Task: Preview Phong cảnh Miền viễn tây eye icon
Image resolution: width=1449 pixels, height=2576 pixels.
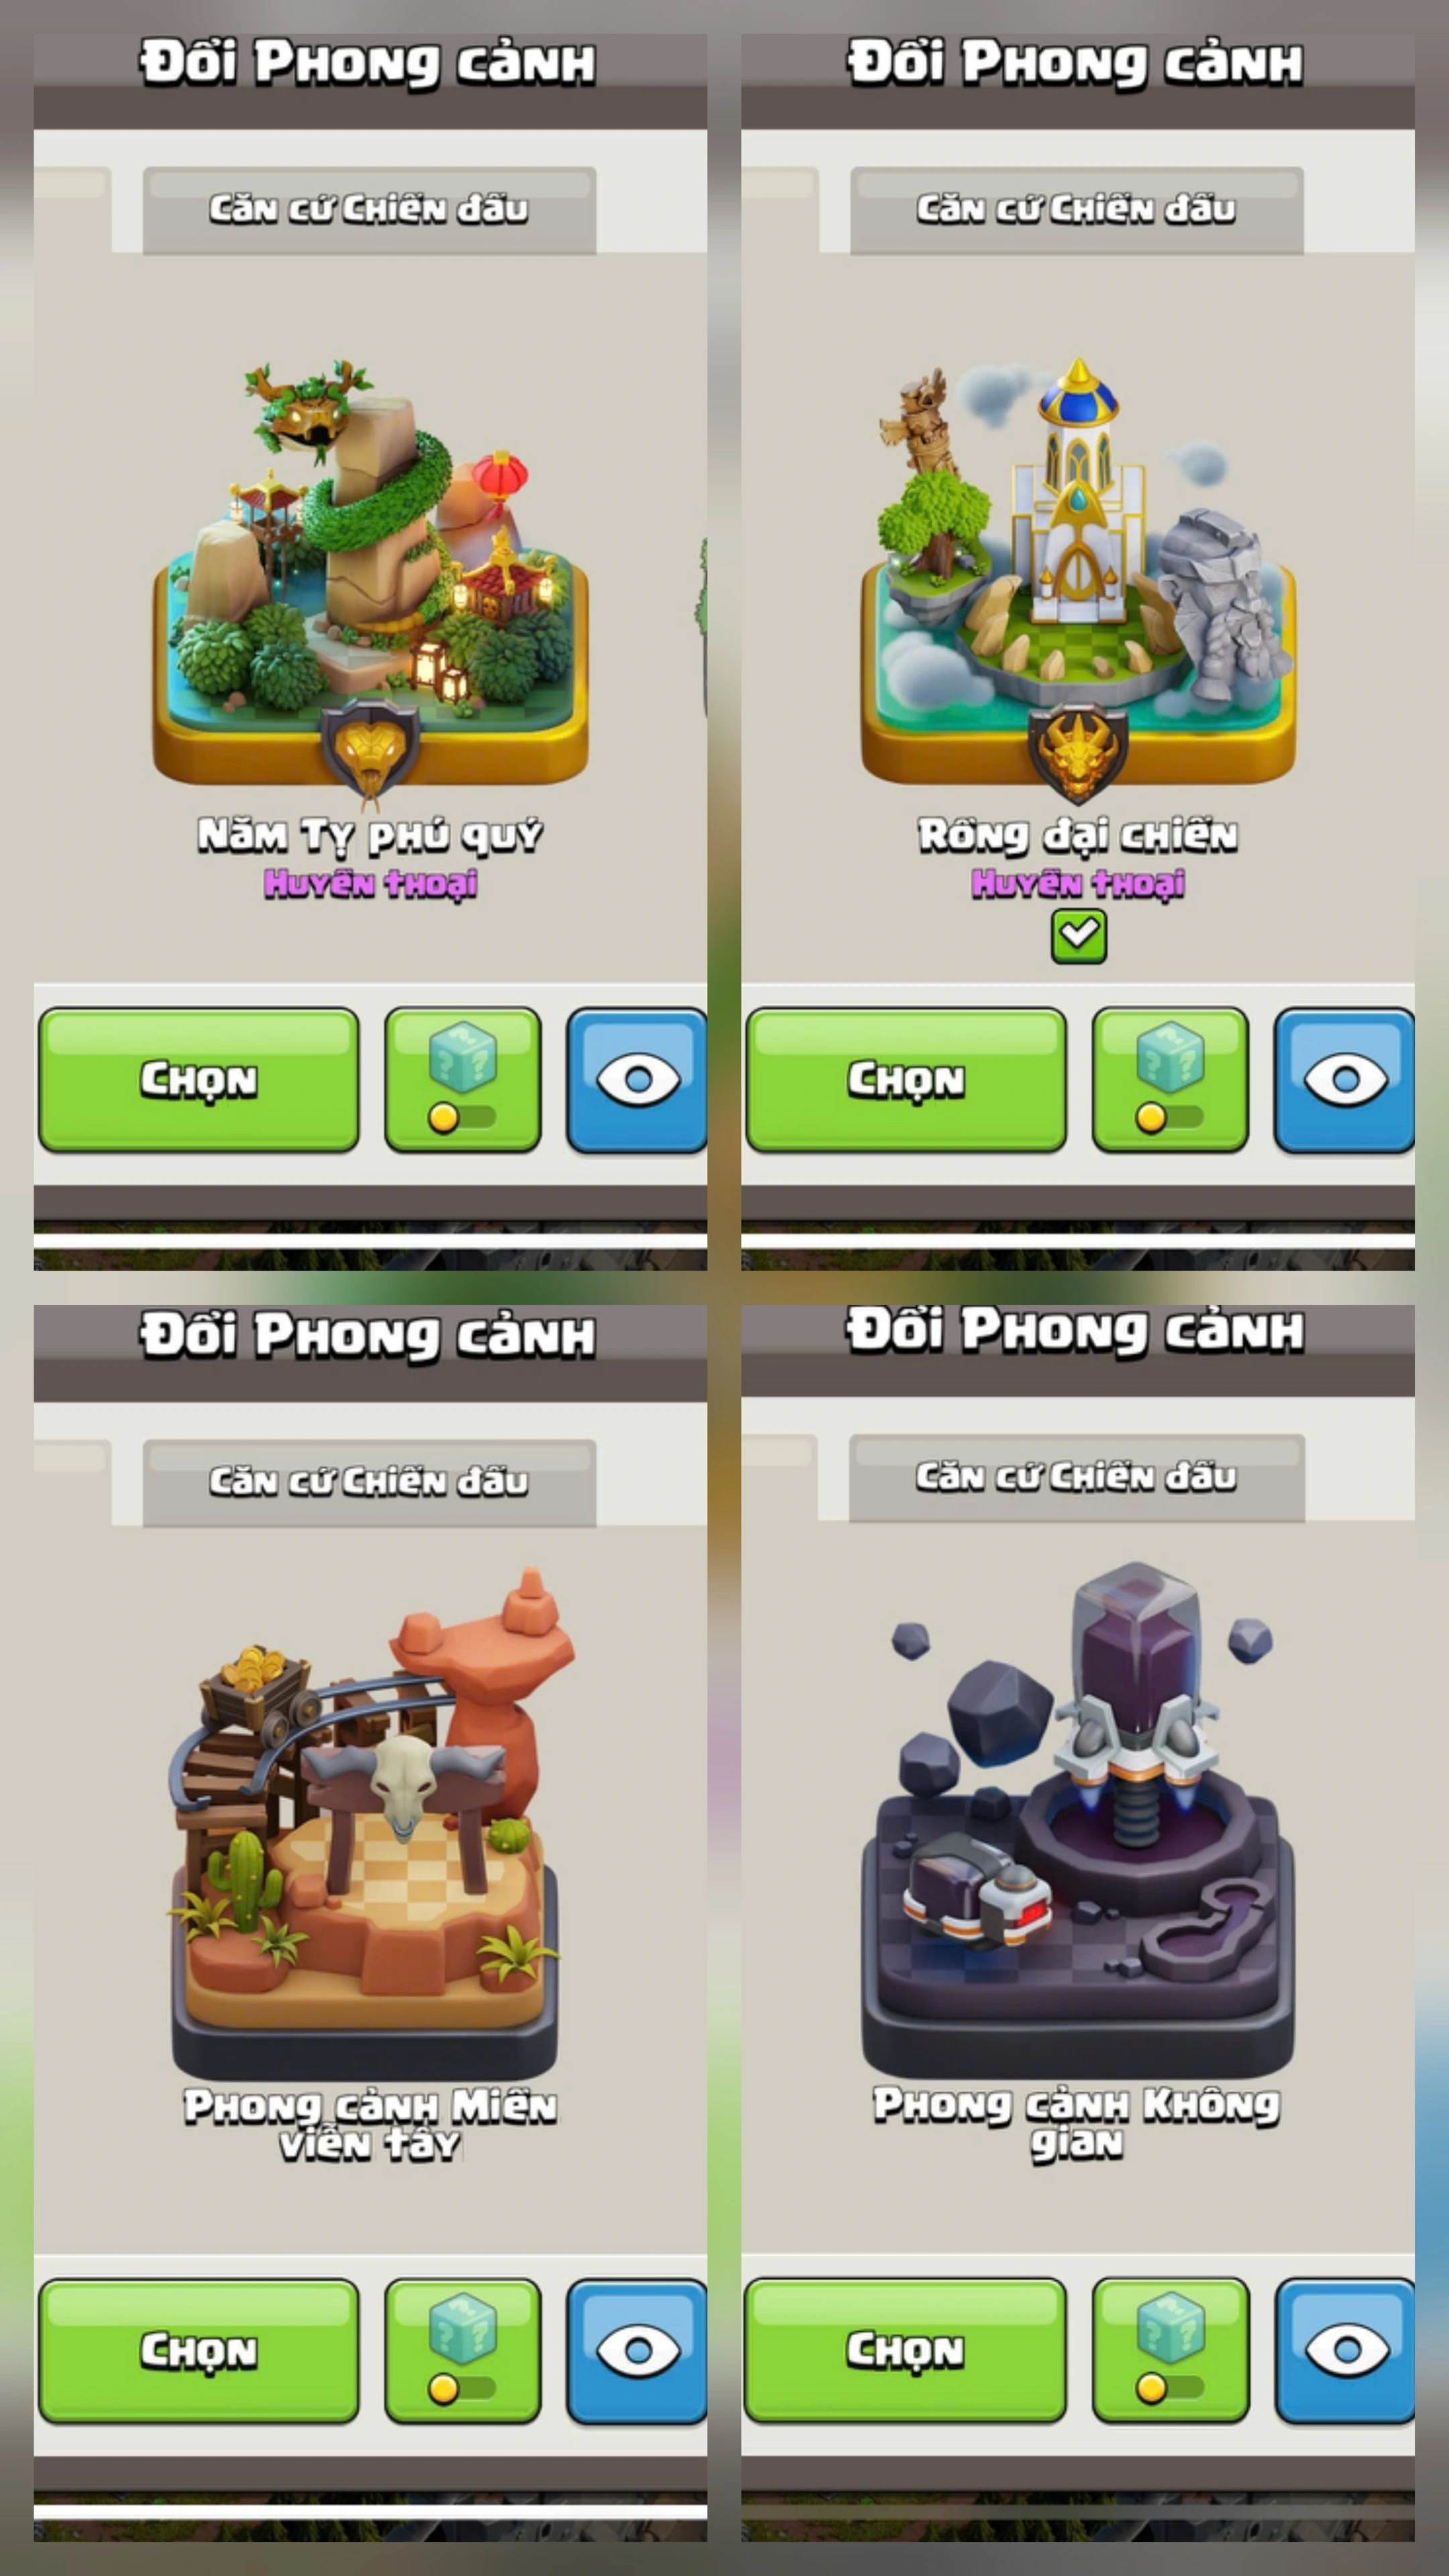Action: point(637,2351)
